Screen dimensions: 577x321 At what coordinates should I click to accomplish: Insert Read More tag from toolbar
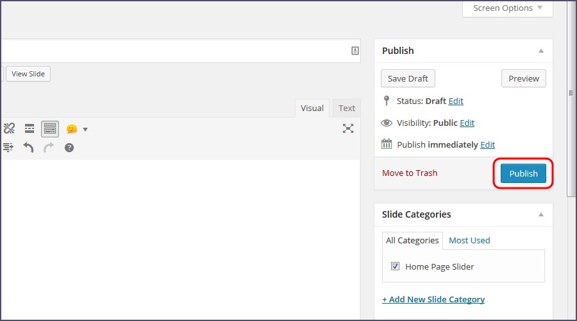pos(29,129)
